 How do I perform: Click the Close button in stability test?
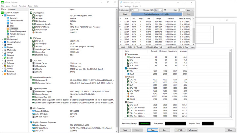click(230, 130)
